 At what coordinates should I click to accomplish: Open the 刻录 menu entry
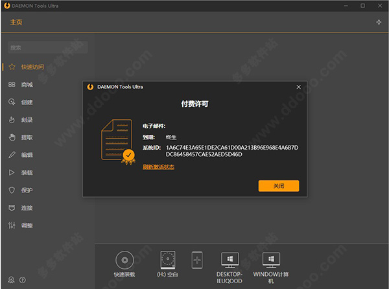click(27, 120)
